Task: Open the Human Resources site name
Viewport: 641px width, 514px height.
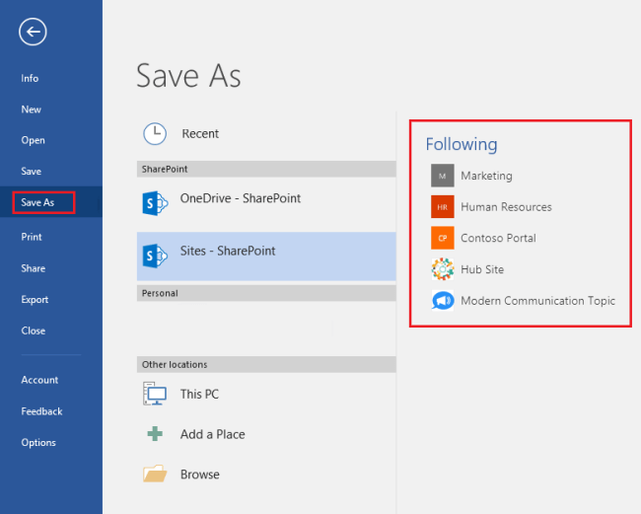Action: [x=506, y=207]
